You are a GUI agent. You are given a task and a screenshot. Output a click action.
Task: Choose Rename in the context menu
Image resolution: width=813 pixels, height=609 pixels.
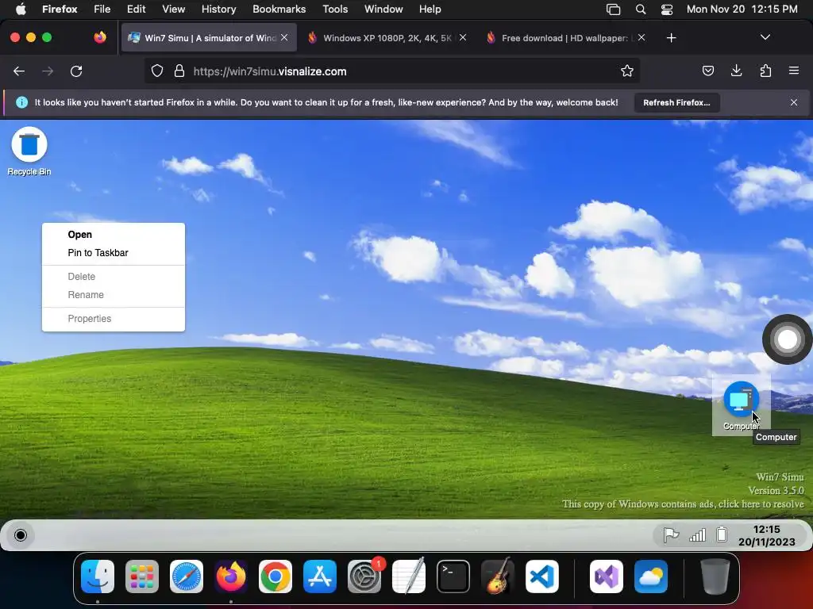(86, 295)
